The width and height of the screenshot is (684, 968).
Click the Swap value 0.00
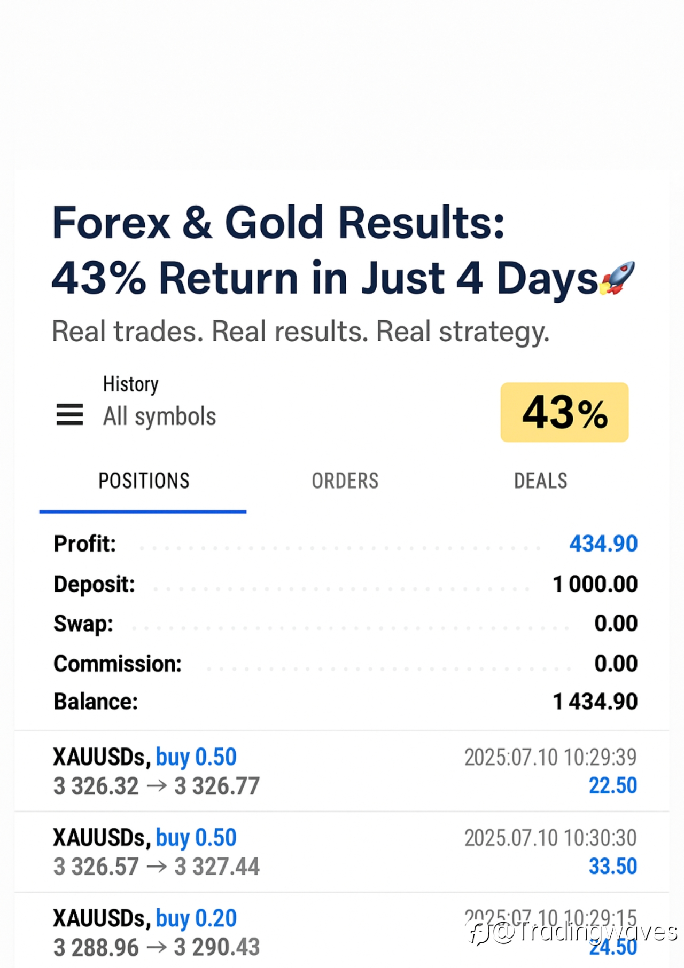click(x=616, y=623)
